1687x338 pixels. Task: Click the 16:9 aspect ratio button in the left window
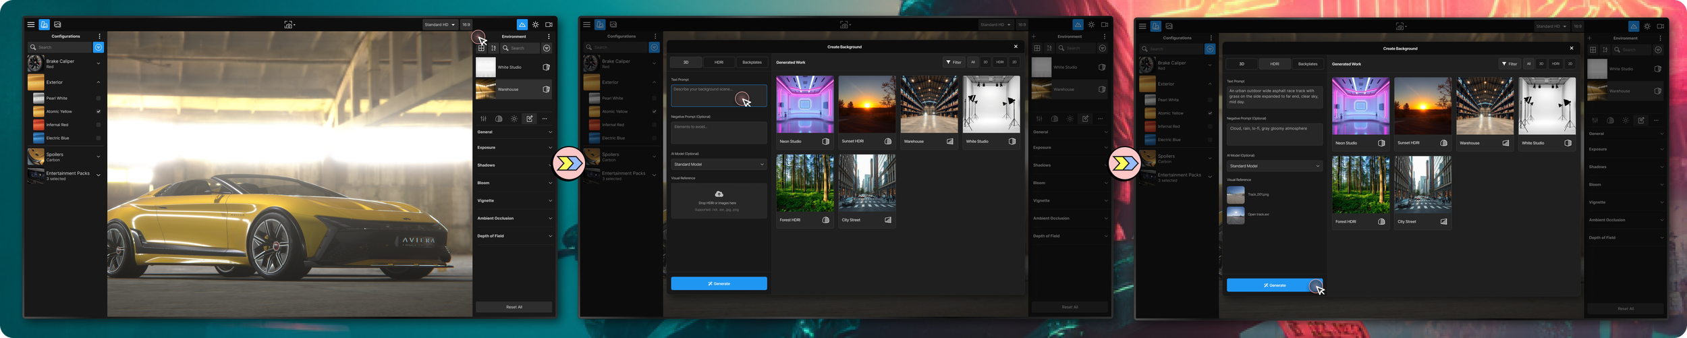click(x=466, y=24)
